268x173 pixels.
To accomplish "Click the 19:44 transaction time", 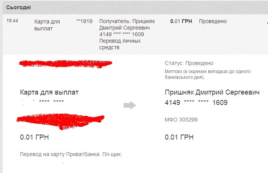I will [x=12, y=21].
